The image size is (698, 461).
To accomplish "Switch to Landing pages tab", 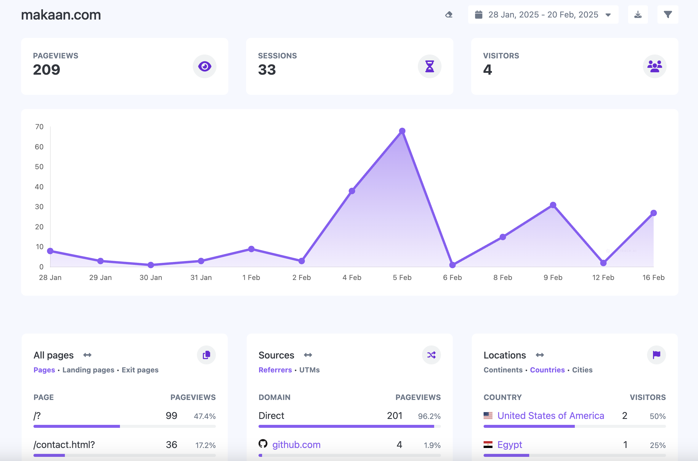I will pyautogui.click(x=88, y=370).
